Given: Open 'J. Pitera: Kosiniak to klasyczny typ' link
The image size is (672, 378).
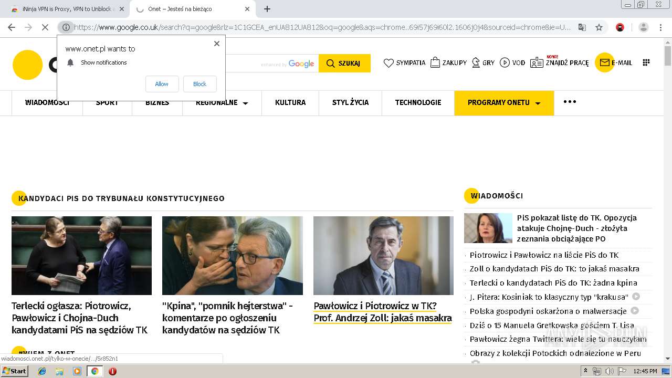Looking at the screenshot, I should pyautogui.click(x=549, y=297).
